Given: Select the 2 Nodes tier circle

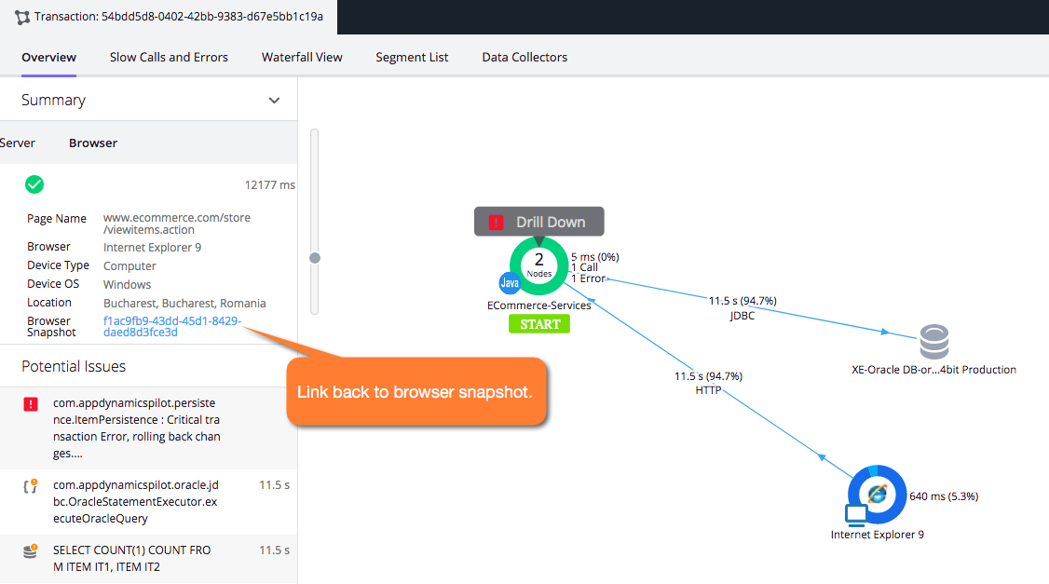Looking at the screenshot, I should [538, 265].
